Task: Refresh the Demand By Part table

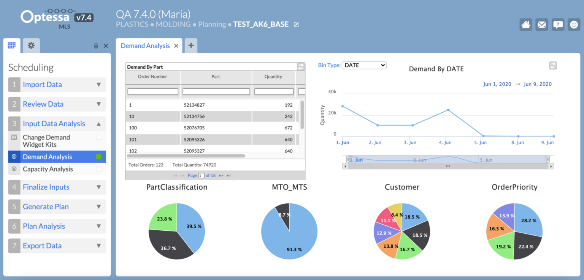Action: (x=301, y=66)
